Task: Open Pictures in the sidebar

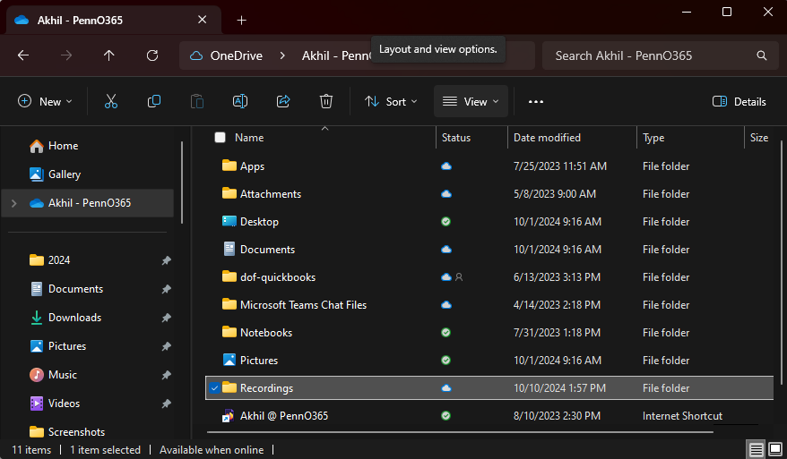Action: tap(57, 346)
